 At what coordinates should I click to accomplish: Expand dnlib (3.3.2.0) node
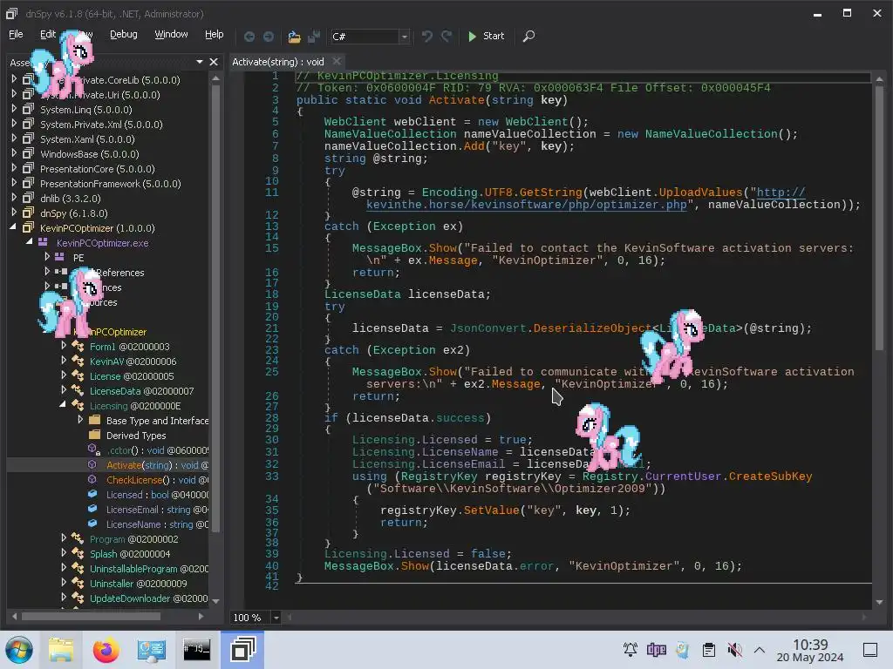pos(14,198)
